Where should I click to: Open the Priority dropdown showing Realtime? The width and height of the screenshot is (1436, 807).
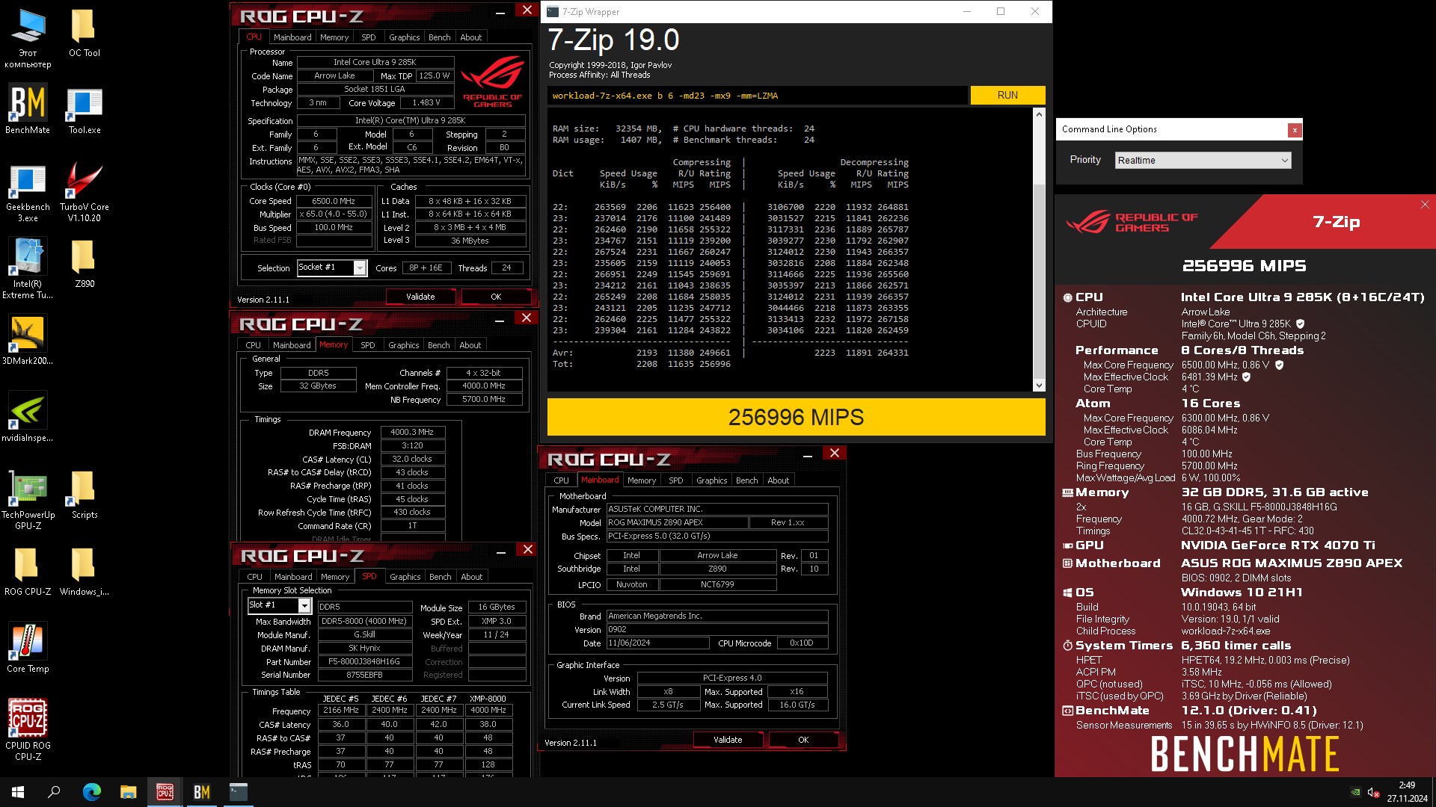coord(1203,160)
